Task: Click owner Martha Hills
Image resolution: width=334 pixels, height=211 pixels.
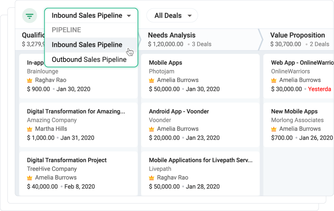Action: (51, 129)
